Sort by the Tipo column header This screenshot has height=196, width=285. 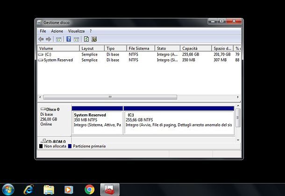[115, 49]
